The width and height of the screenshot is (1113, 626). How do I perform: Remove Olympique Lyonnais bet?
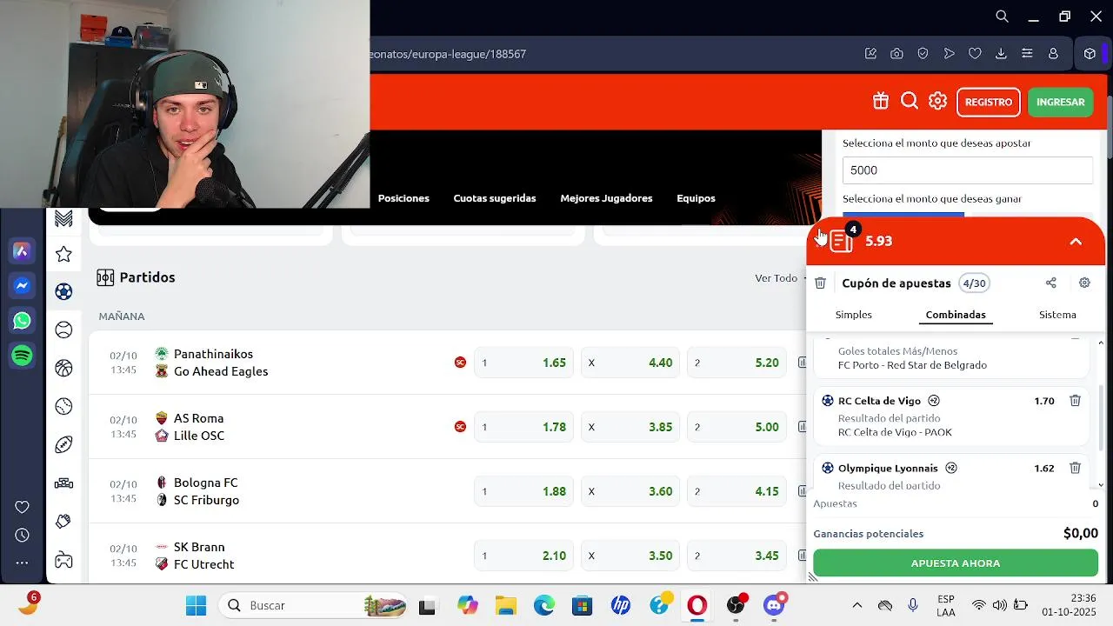click(1075, 468)
